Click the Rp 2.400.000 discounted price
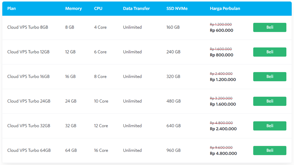The image size is (294, 165). click(223, 129)
